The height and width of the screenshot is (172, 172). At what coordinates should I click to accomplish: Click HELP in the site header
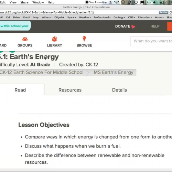click(155, 26)
